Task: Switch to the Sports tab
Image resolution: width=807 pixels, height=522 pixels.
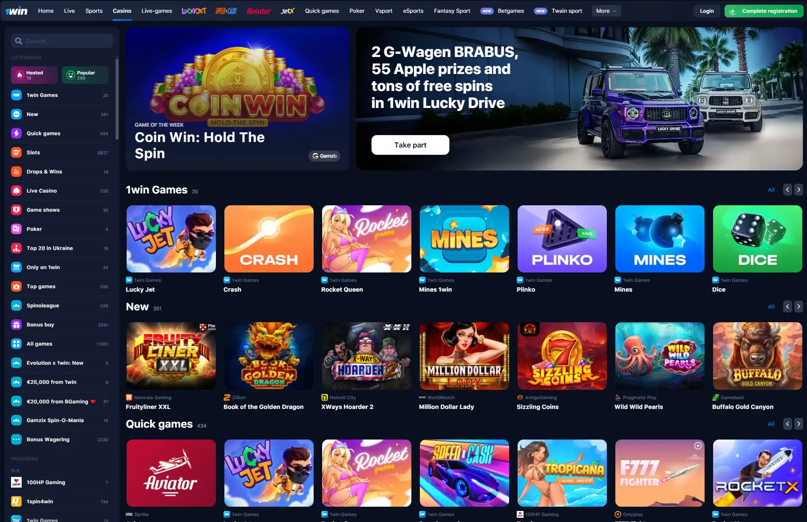Action: (94, 11)
